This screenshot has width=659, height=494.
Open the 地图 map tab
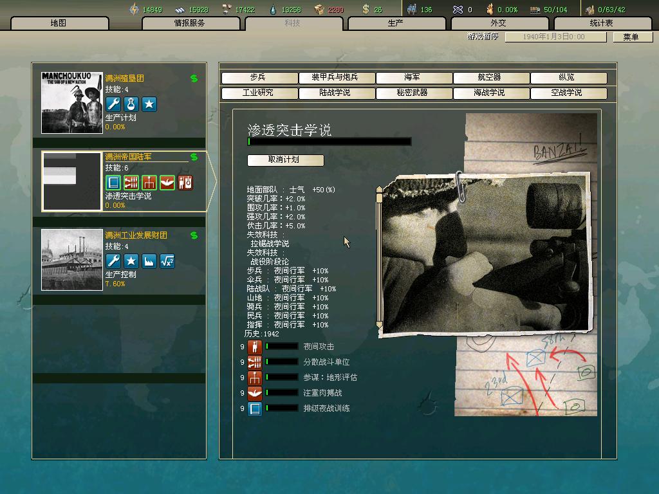[x=59, y=23]
